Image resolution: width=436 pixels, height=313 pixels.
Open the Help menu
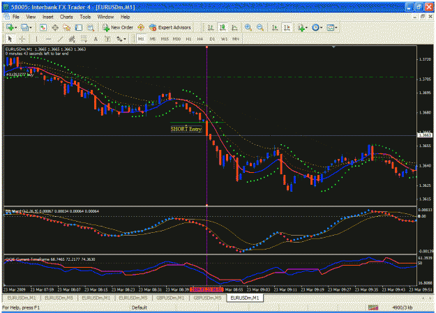click(125, 17)
